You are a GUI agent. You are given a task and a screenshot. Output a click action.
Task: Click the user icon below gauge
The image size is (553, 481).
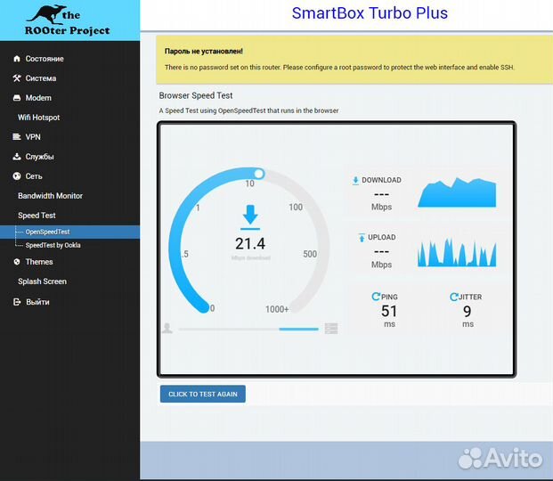pos(167,328)
